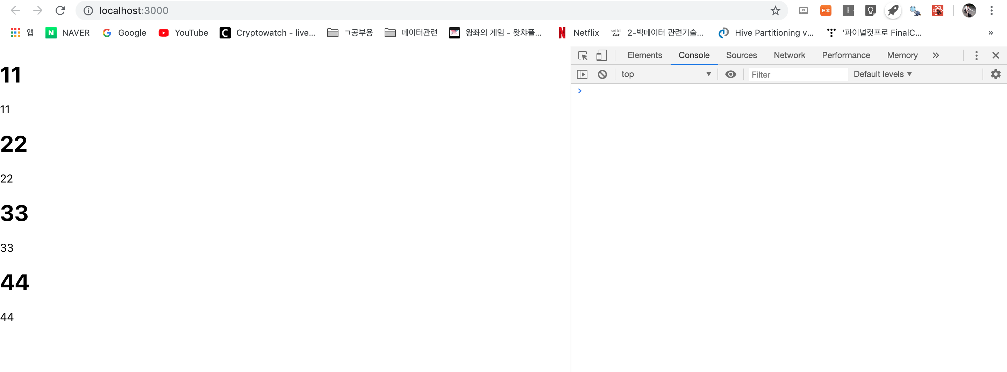Open the dark I extension icon
This screenshot has width=1007, height=372.
tap(848, 10)
